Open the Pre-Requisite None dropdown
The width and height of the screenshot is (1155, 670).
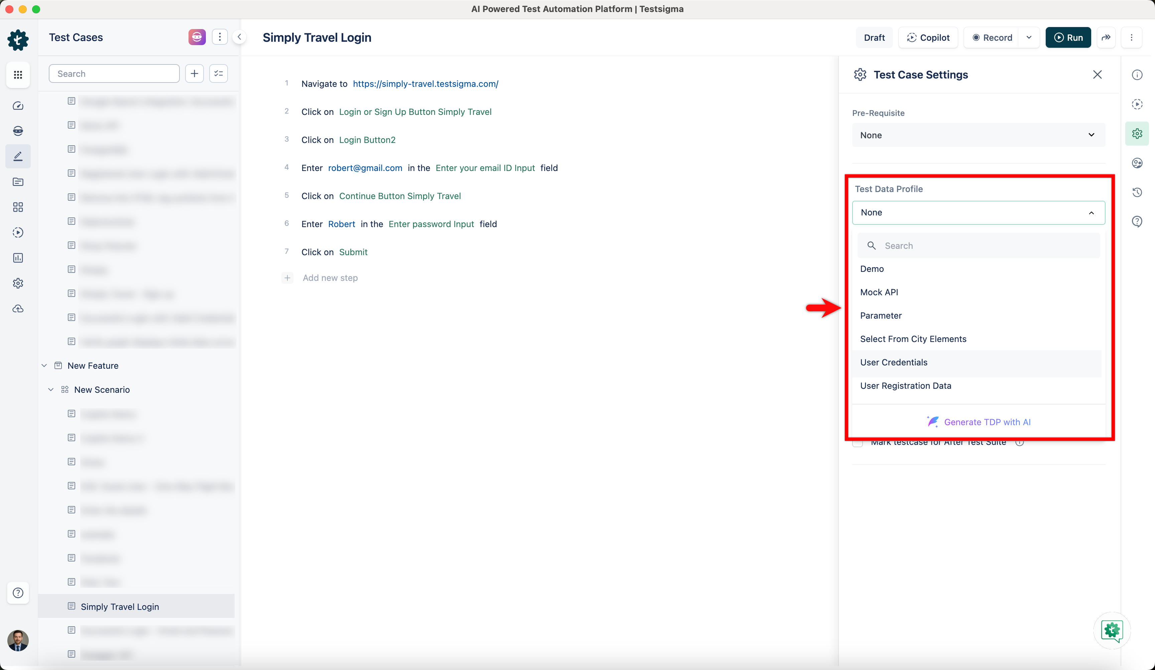point(978,135)
